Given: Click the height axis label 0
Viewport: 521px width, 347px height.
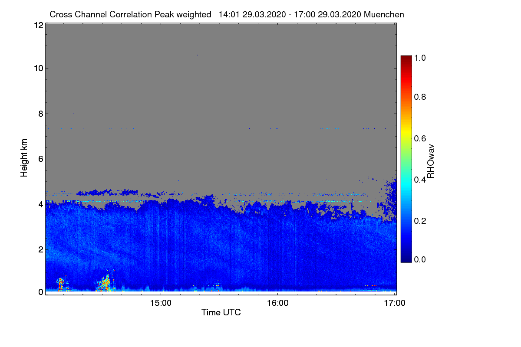Looking at the screenshot, I should [40, 292].
